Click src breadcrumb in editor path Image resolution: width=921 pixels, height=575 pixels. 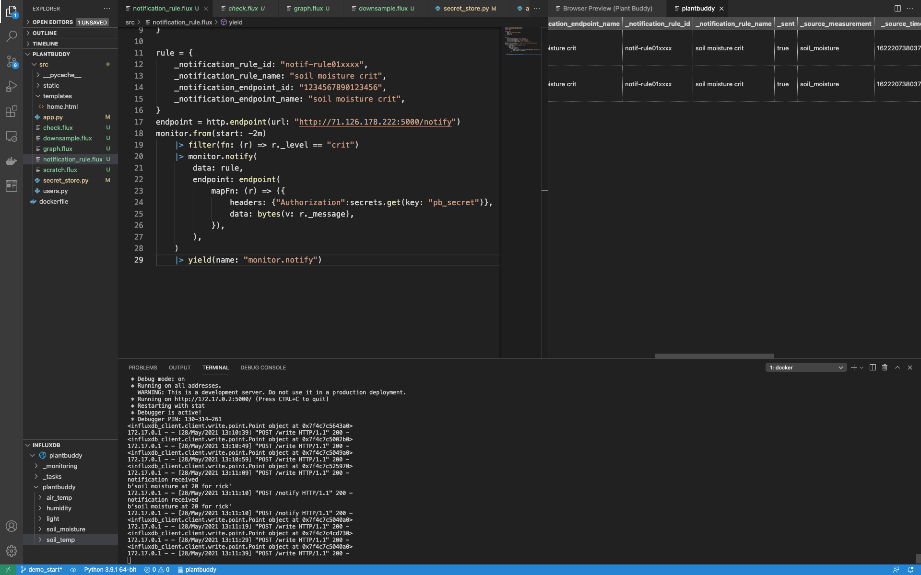point(130,23)
